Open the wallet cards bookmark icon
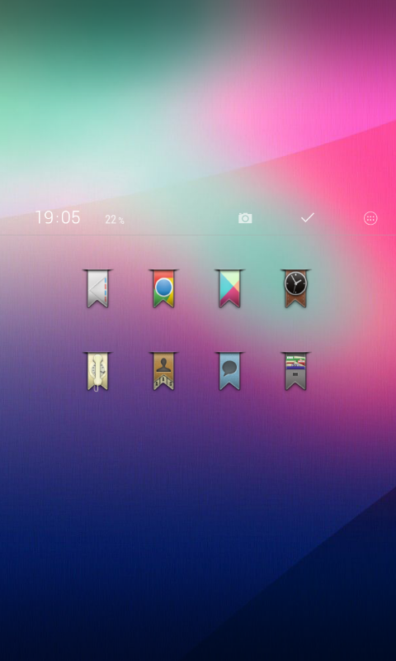This screenshot has width=396, height=661. tap(295, 371)
